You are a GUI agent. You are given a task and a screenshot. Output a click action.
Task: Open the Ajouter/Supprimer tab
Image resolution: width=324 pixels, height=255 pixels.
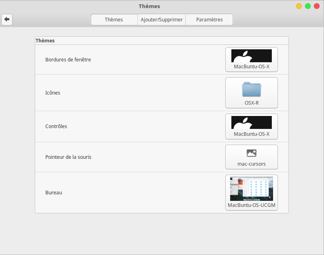pos(161,20)
